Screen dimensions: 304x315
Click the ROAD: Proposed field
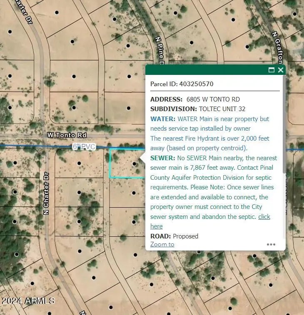tap(174, 236)
